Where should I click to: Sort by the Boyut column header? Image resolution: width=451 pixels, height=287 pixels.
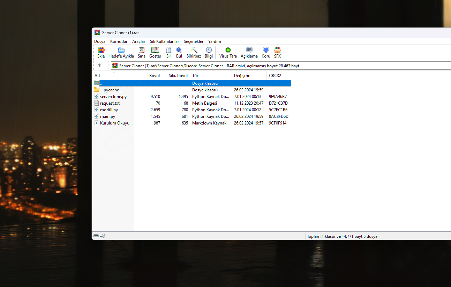click(x=148, y=75)
